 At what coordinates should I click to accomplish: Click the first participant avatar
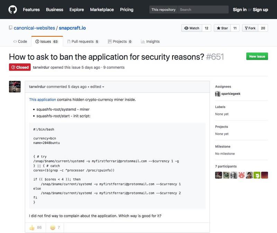coord(218,175)
